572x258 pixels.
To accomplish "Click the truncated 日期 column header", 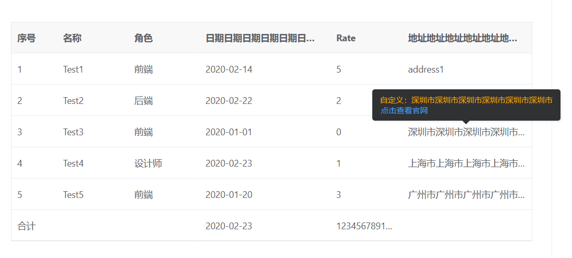I will [x=260, y=38].
